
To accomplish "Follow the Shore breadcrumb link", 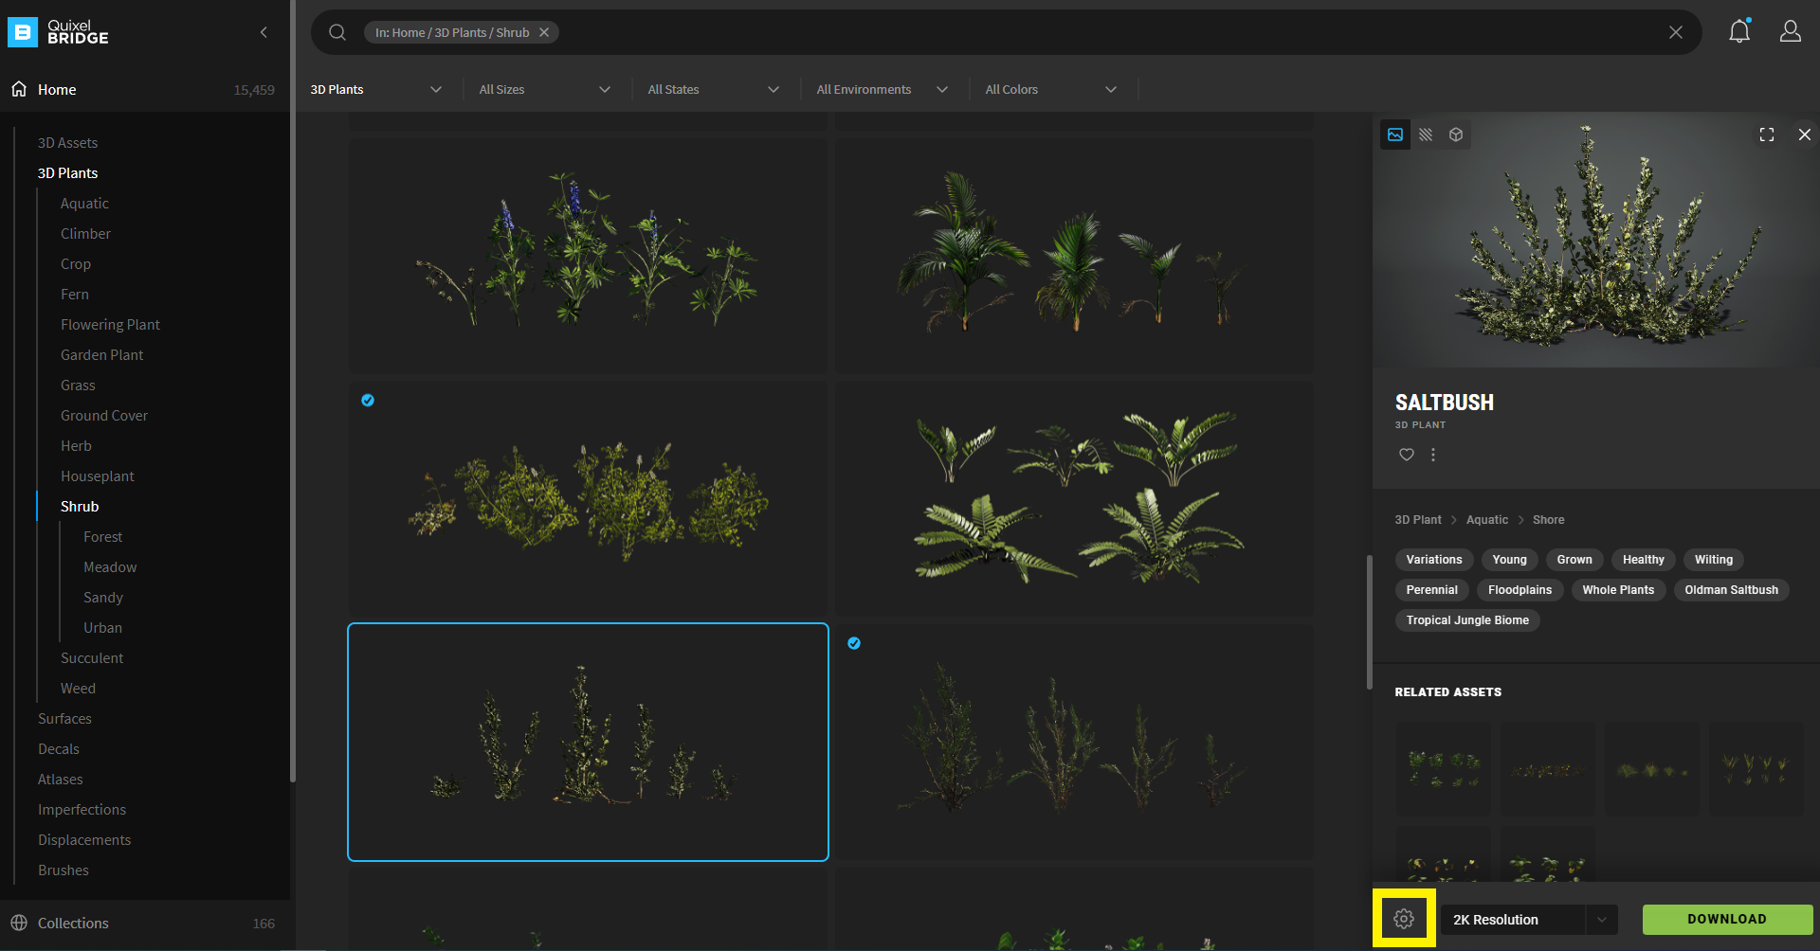I will [1548, 520].
